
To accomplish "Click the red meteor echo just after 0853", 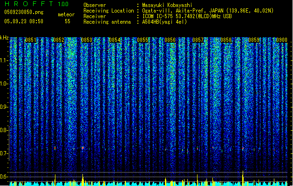I will pyautogui.click(x=83, y=148).
